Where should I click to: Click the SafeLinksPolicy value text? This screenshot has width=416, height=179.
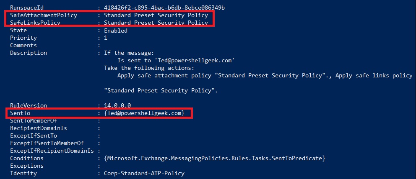156,23
